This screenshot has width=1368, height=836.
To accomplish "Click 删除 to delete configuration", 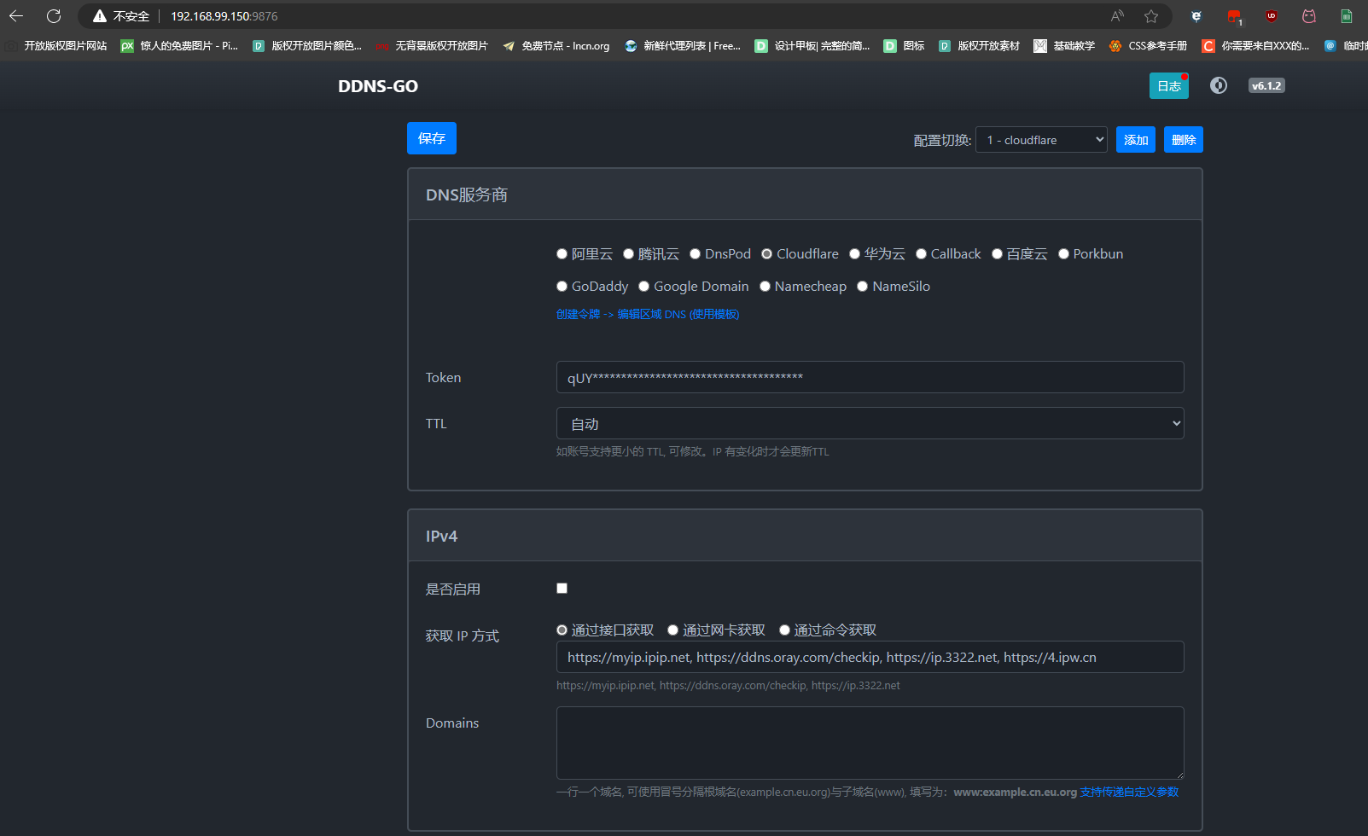I will [1184, 140].
